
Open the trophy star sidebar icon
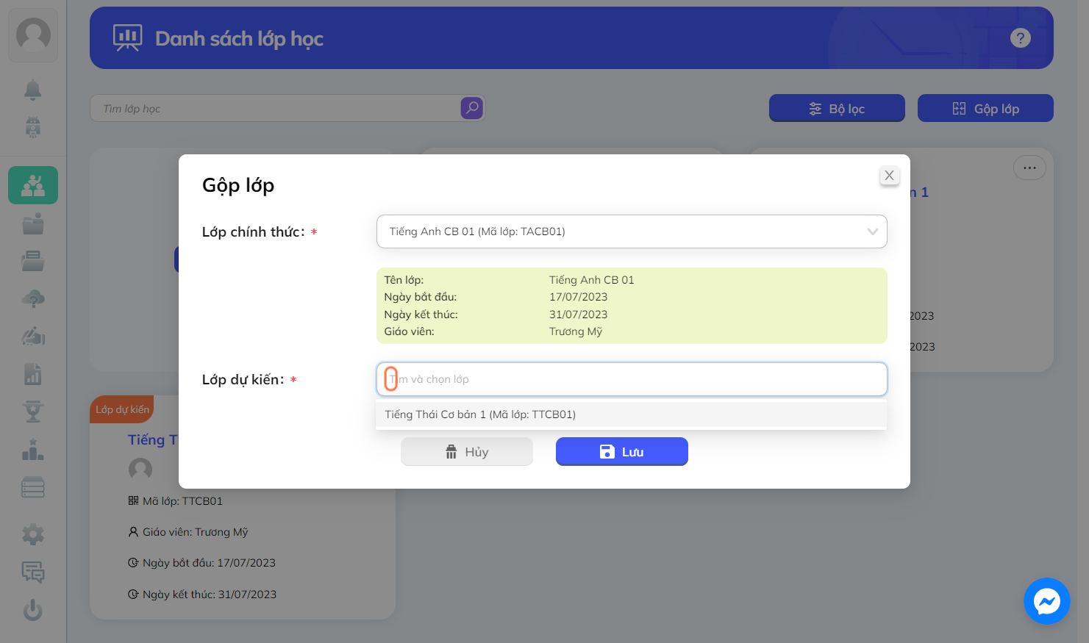33,412
